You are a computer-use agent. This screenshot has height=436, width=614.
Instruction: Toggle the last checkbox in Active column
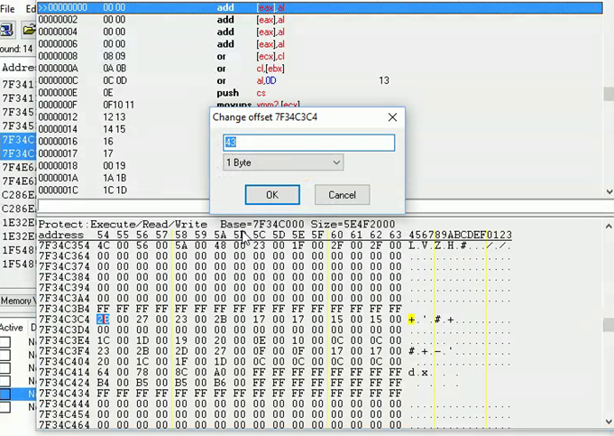point(7,407)
